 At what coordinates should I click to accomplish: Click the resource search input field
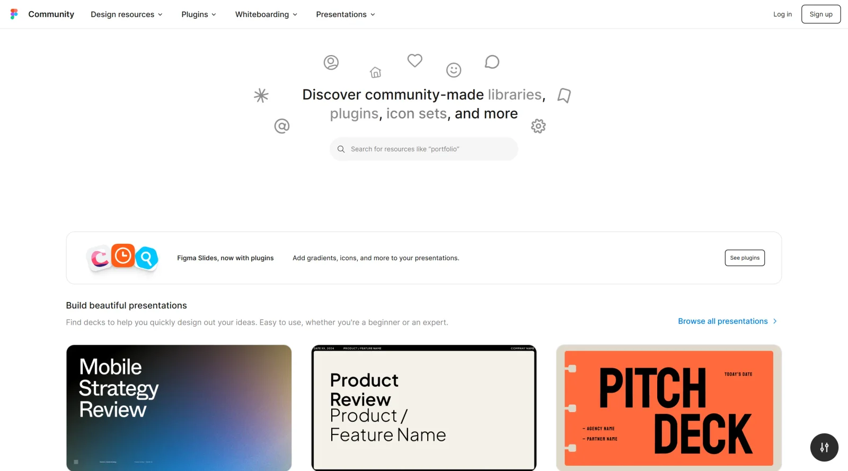(423, 149)
